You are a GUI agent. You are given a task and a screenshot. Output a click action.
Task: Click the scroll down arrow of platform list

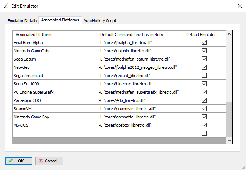click(229, 141)
